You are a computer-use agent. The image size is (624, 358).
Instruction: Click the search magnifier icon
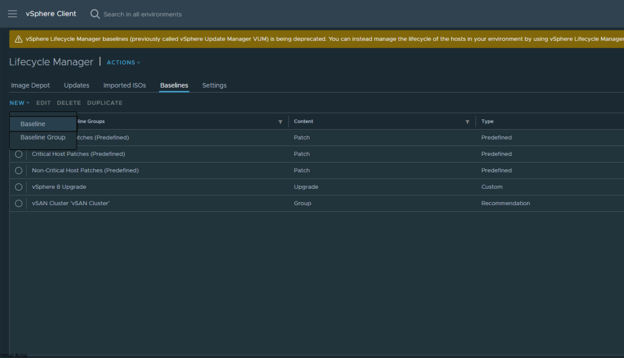94,14
